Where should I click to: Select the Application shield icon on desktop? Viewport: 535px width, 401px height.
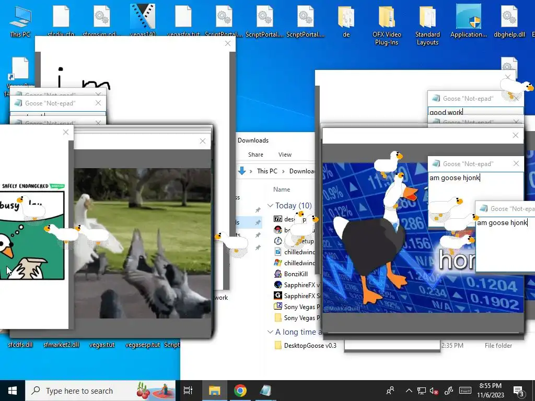pyautogui.click(x=469, y=20)
